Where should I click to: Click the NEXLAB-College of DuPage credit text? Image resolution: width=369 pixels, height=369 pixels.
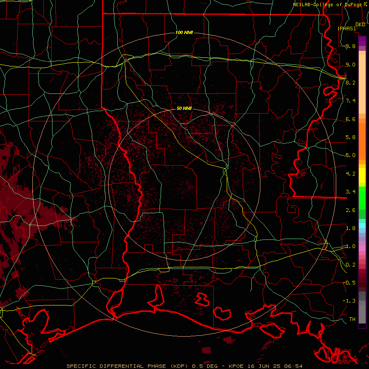click(x=327, y=5)
